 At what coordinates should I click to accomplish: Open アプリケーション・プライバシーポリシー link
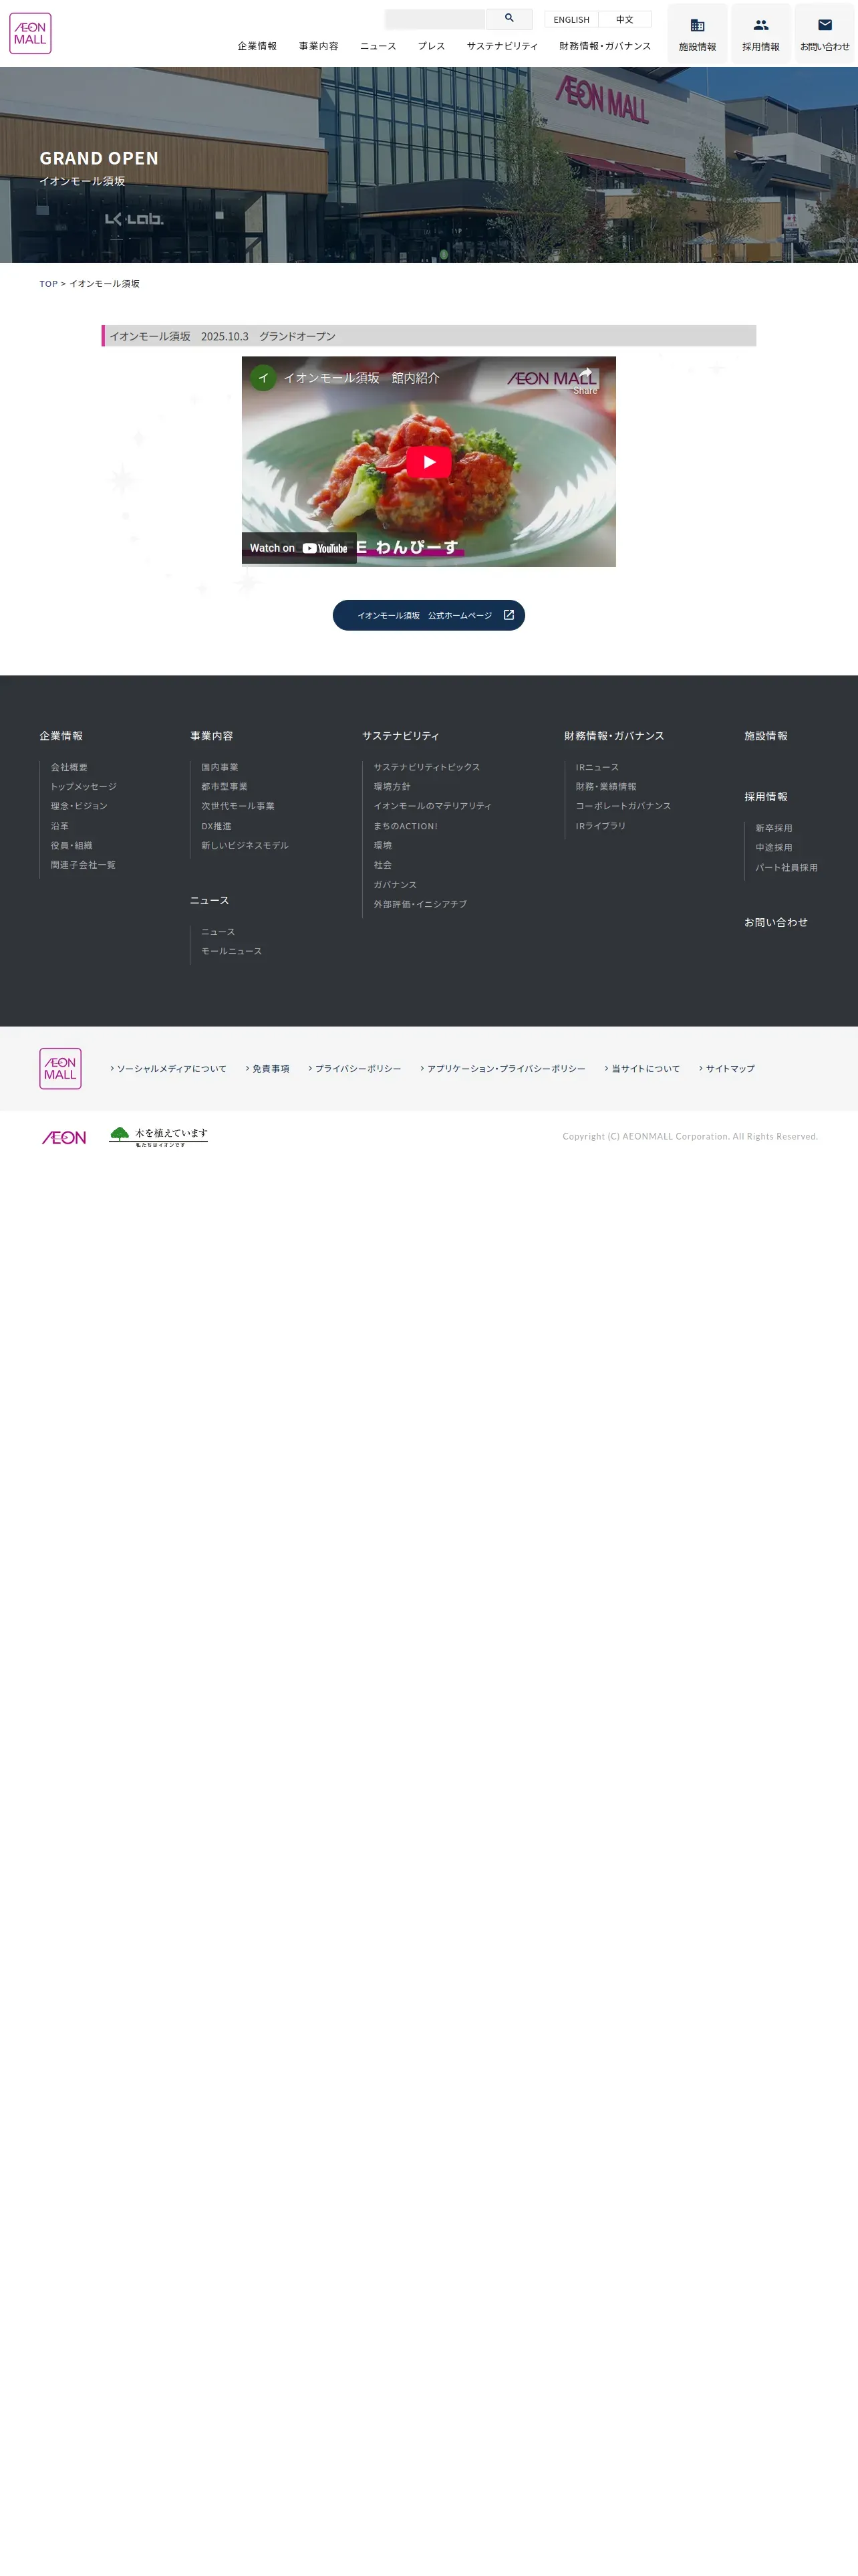pyautogui.click(x=503, y=1069)
